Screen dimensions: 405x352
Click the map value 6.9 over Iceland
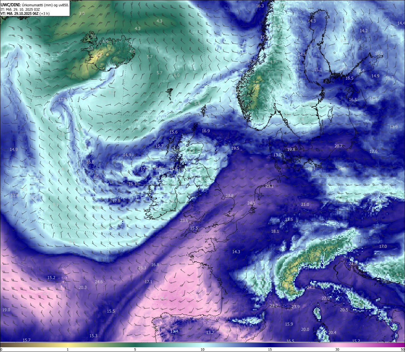[105, 41]
